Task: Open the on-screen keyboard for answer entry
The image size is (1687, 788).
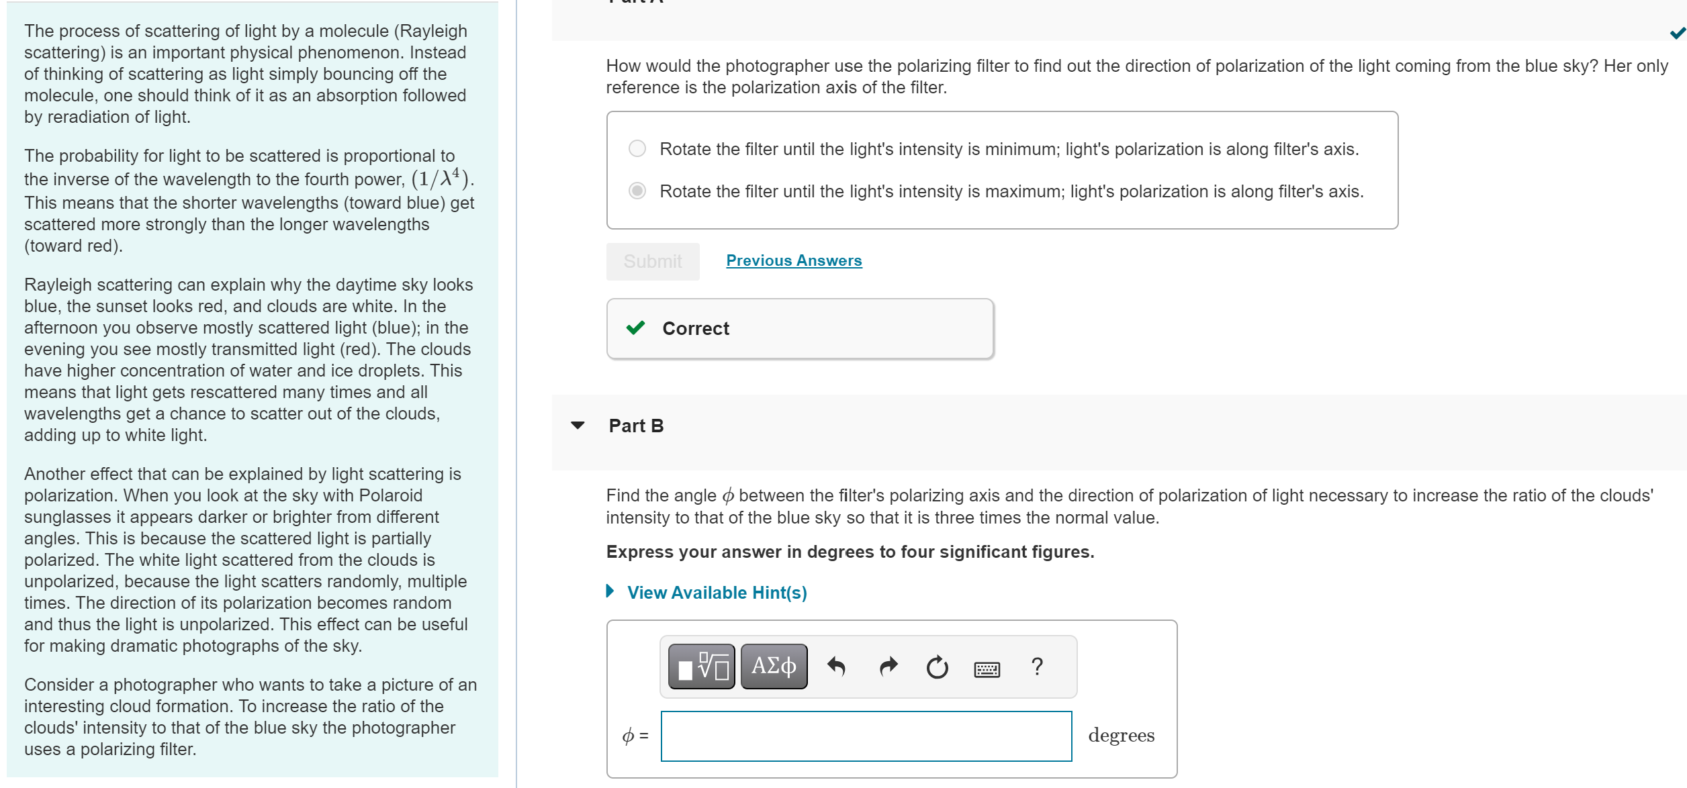Action: tap(987, 668)
